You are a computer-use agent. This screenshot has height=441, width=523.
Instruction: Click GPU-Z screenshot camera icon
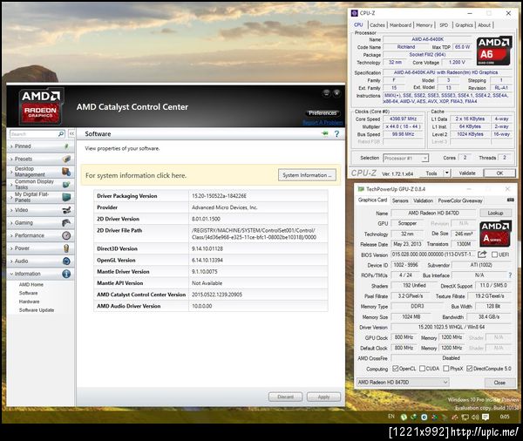pyautogui.click(x=510, y=200)
